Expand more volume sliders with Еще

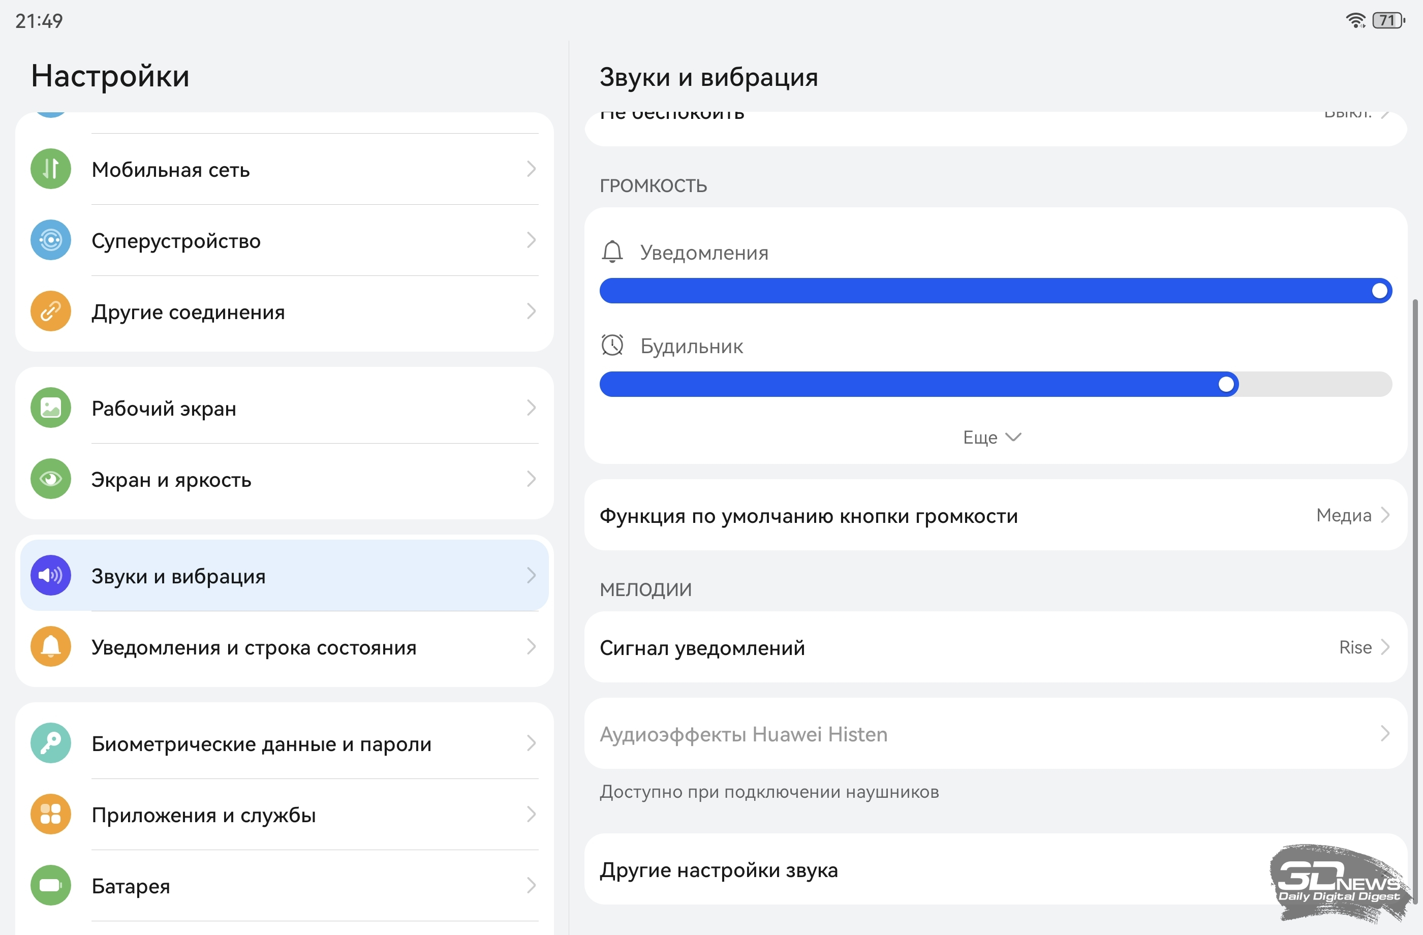click(x=992, y=438)
